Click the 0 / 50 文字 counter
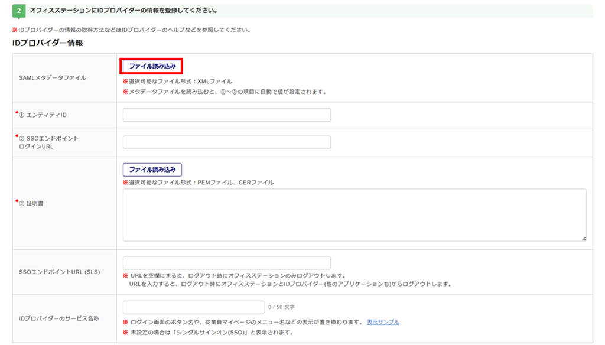The height and width of the screenshot is (345, 605). pos(281,307)
